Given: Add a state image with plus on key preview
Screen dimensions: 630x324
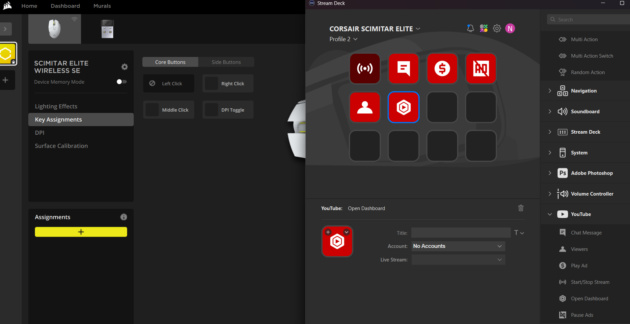Looking at the screenshot, I should coord(328,232).
